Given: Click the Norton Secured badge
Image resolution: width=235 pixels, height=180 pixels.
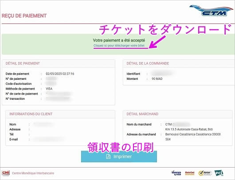Looking at the screenshot, I should click(205, 173).
